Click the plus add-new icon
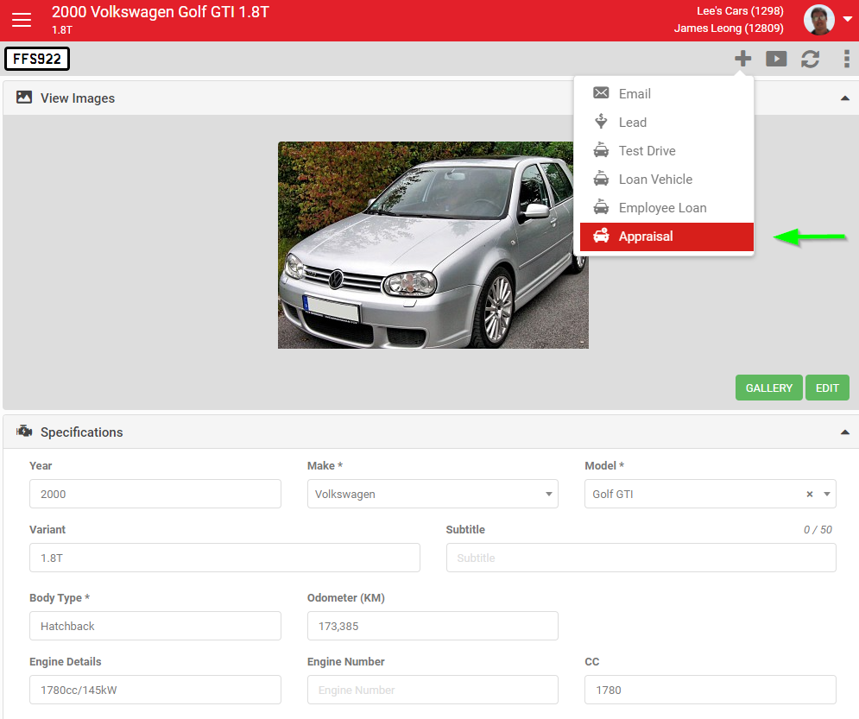The height and width of the screenshot is (719, 859). click(742, 58)
